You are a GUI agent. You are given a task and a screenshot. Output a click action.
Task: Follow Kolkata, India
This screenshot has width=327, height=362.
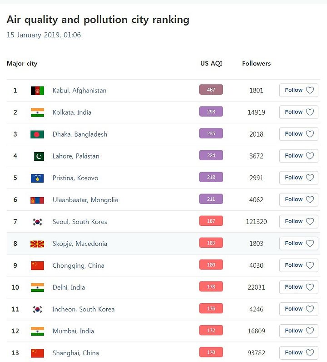pyautogui.click(x=299, y=112)
